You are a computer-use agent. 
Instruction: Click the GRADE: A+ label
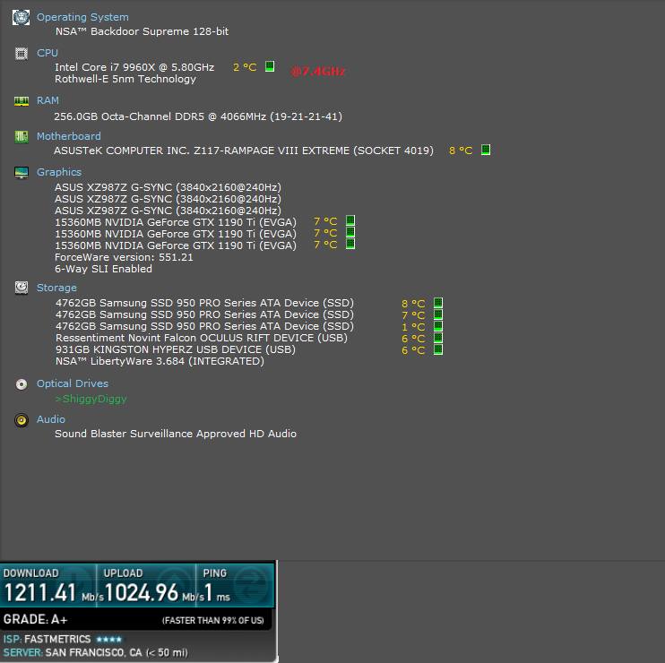click(35, 619)
